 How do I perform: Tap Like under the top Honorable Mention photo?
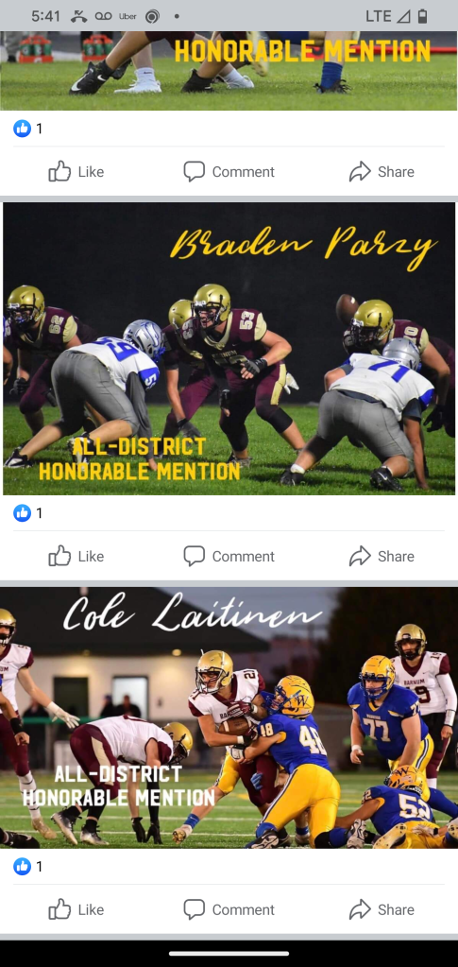[76, 171]
